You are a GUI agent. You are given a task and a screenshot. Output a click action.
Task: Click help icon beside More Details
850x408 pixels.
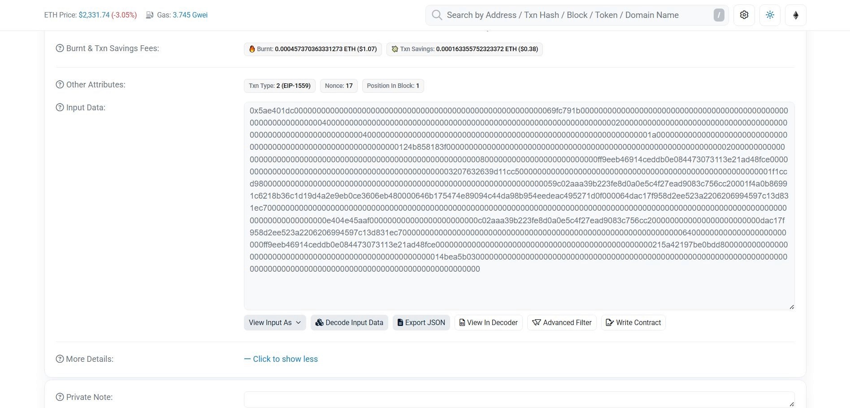(x=60, y=359)
